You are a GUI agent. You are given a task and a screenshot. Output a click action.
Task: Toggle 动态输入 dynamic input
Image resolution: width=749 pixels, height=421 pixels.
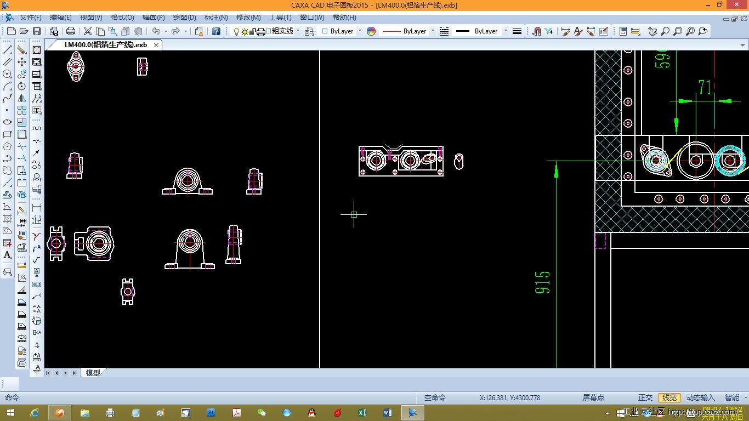point(700,397)
